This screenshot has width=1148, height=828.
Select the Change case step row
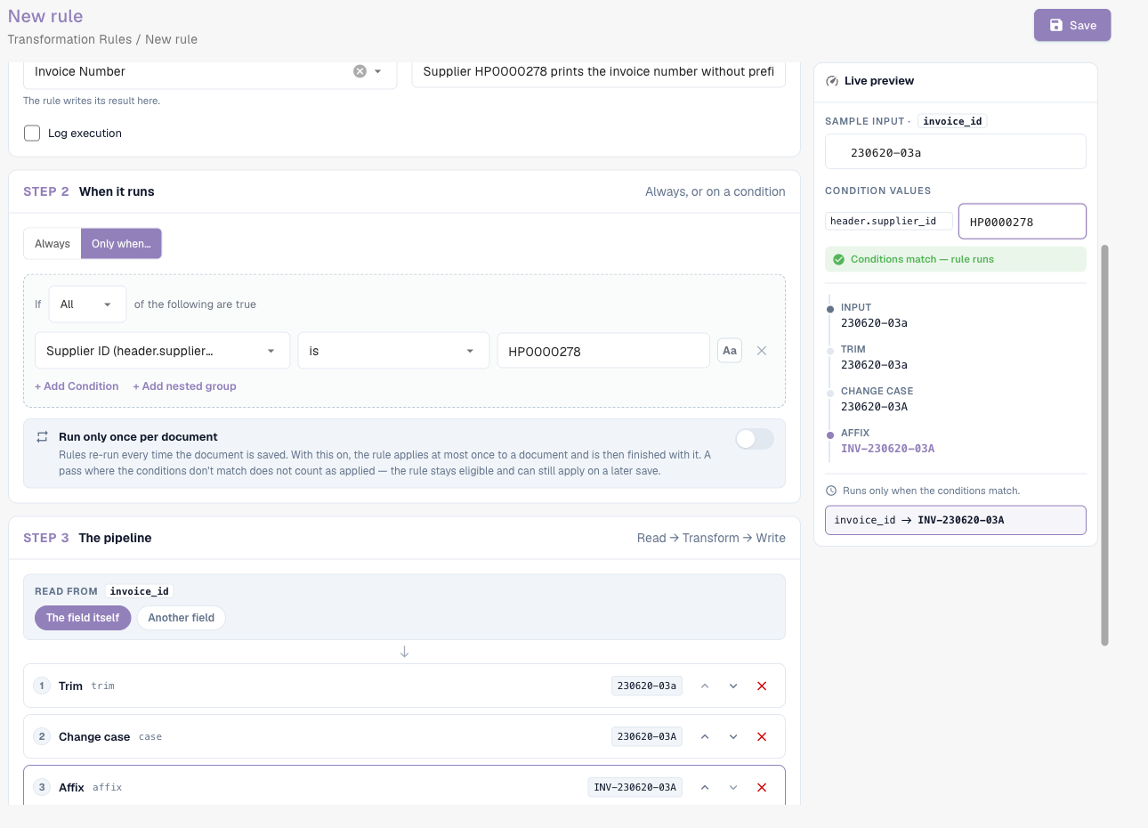pos(404,737)
